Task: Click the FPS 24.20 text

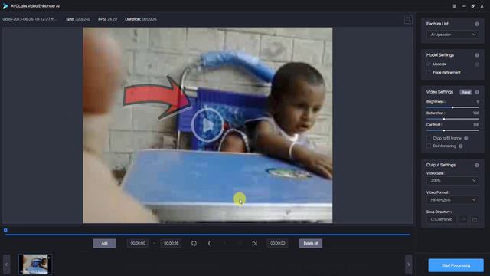Action: point(107,19)
